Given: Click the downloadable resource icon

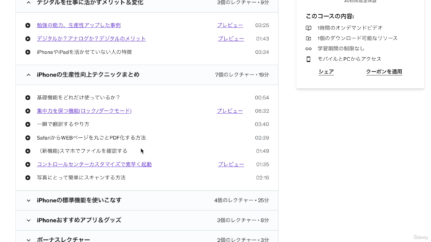Looking at the screenshot, I should point(308,38).
